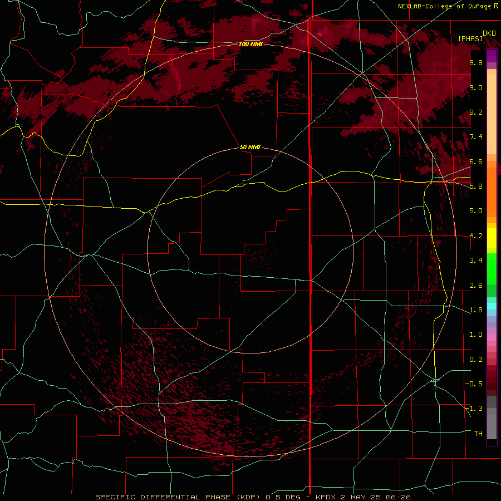Click the 6.6 legend value
The width and height of the screenshot is (501, 501).
(476, 161)
